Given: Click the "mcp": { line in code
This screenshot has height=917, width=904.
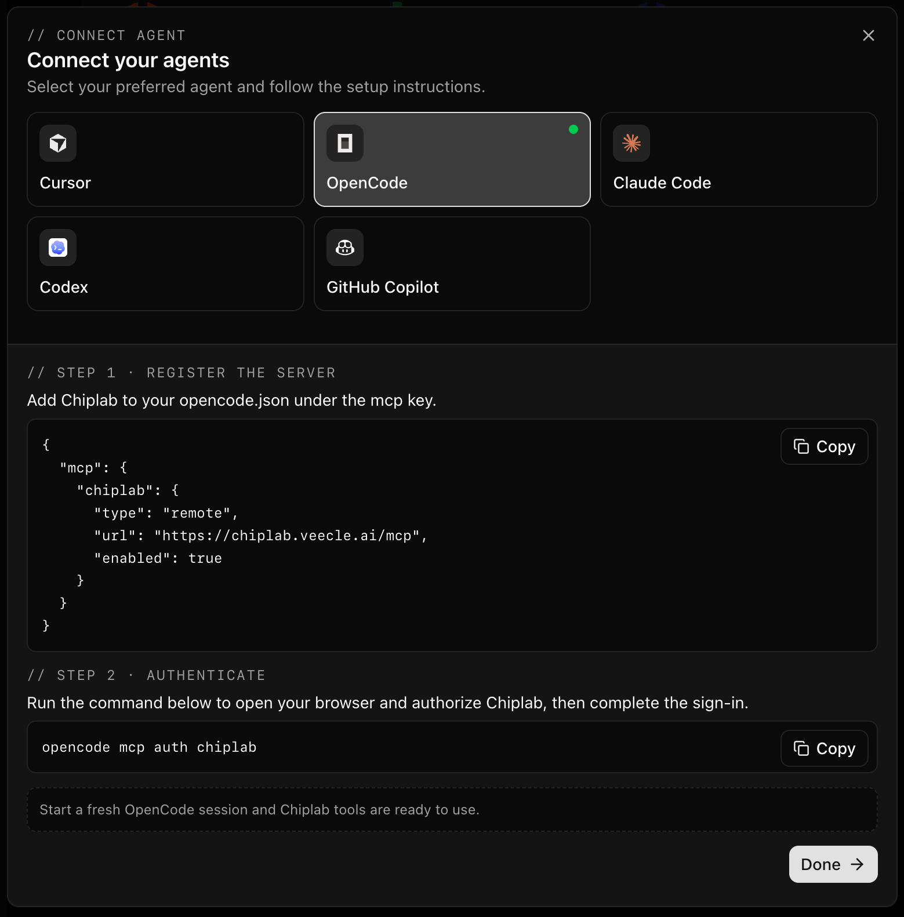Looking at the screenshot, I should point(93,468).
